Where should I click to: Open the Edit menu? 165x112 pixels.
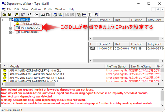[x=17, y=9]
